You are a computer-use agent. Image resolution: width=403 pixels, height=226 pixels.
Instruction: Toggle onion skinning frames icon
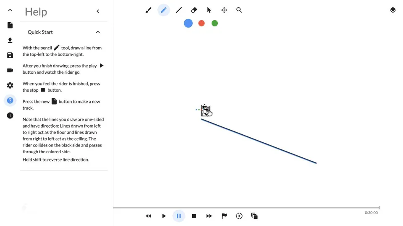coord(254,216)
